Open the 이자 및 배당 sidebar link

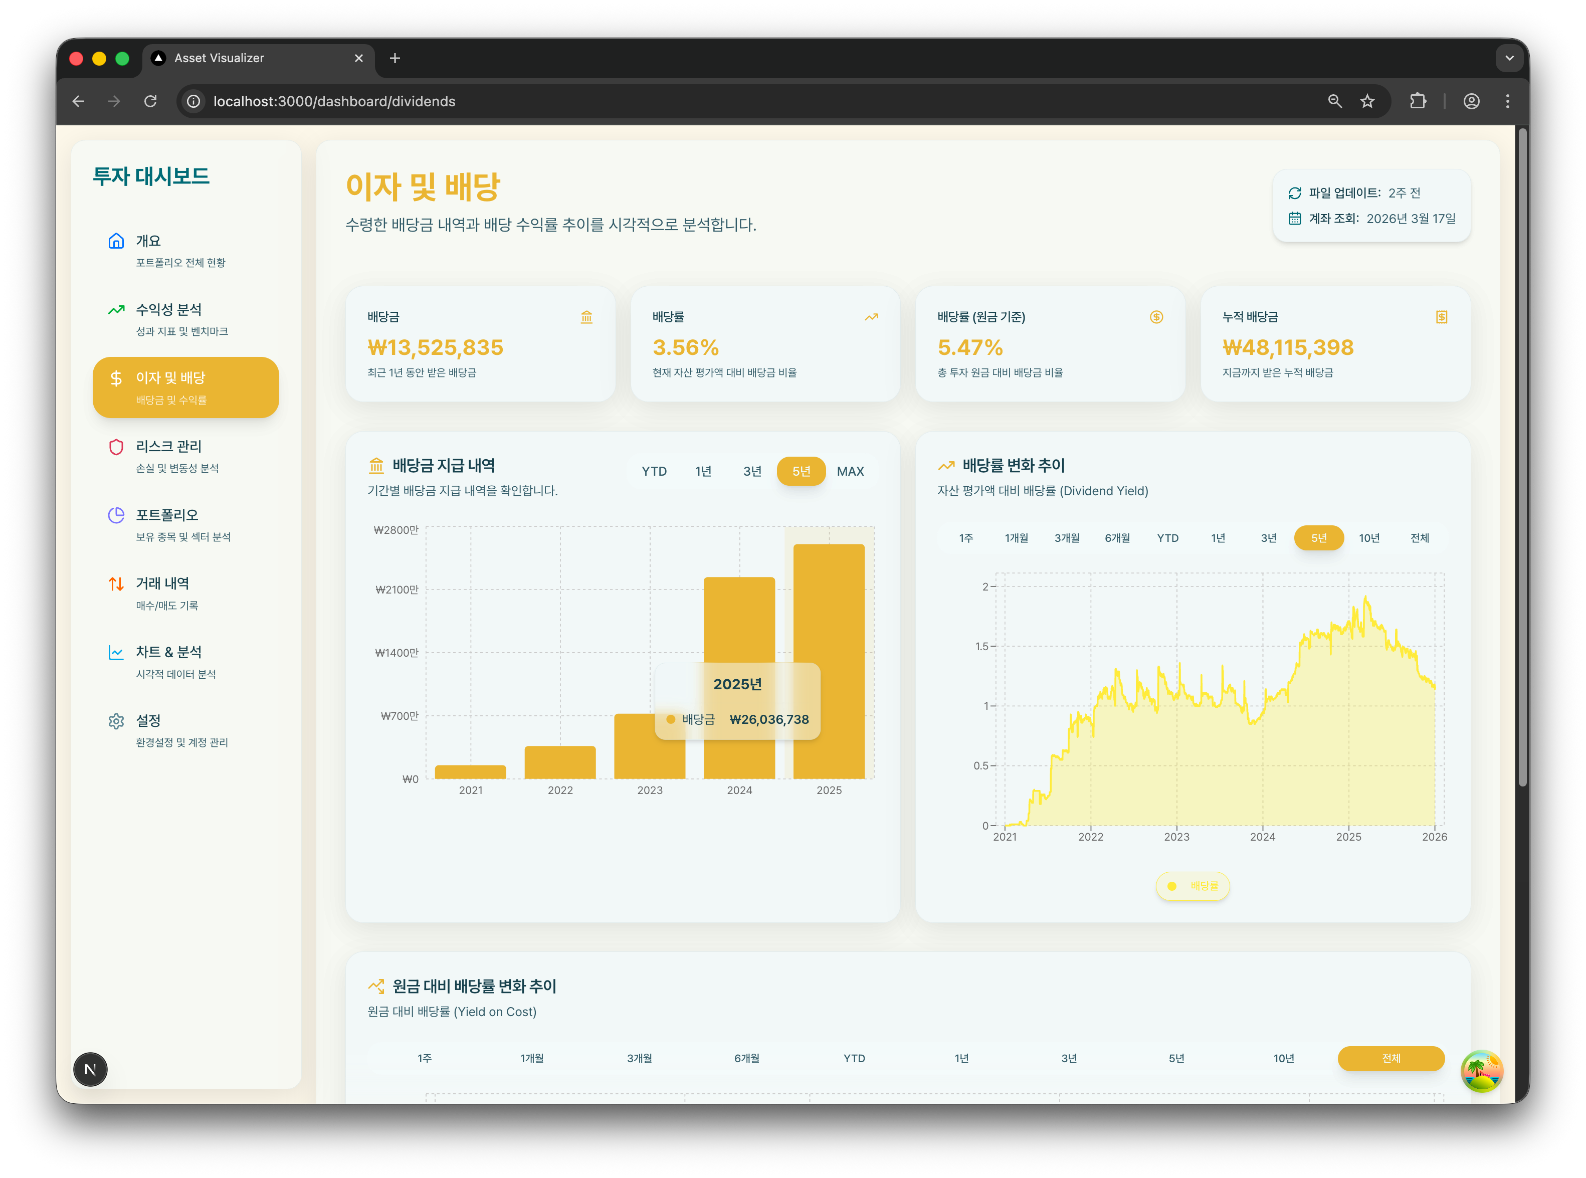(185, 387)
